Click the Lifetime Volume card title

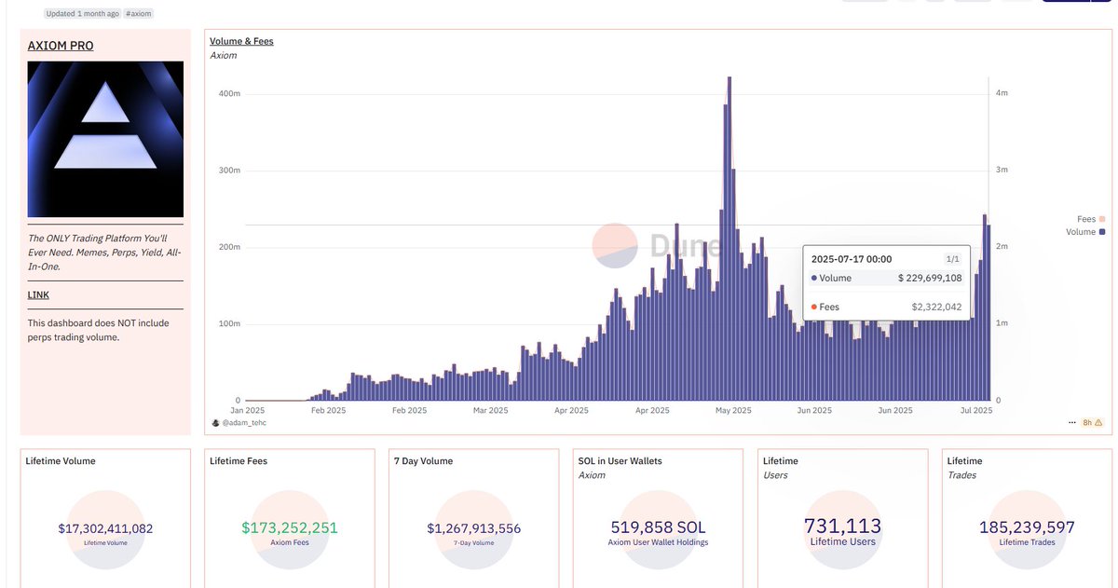(x=61, y=460)
